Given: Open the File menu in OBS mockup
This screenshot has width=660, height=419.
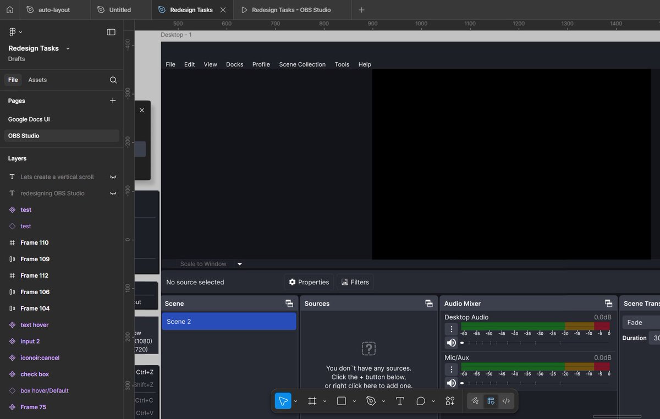Looking at the screenshot, I should click(170, 64).
